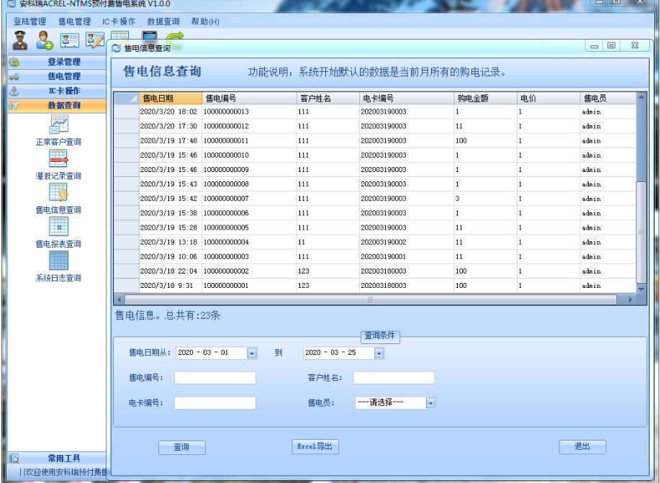
Task: Open the 登陆管理 menu
Action: (x=30, y=22)
